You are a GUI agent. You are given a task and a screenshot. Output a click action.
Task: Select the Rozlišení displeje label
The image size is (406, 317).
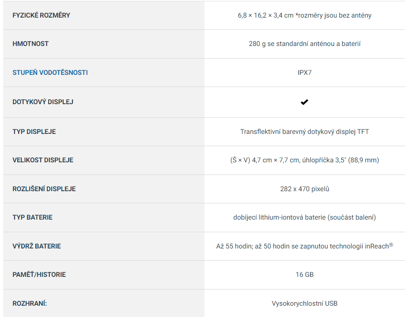[x=44, y=189]
